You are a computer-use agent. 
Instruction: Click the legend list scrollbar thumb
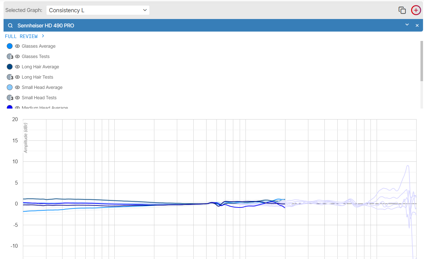(x=422, y=61)
